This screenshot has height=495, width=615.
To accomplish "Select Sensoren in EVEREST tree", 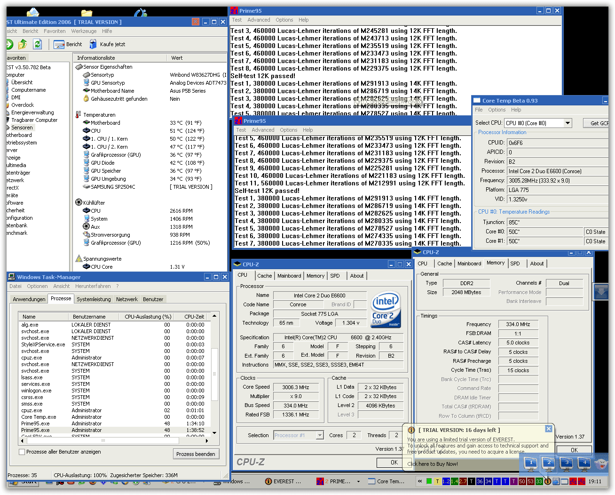I will coord(22,128).
